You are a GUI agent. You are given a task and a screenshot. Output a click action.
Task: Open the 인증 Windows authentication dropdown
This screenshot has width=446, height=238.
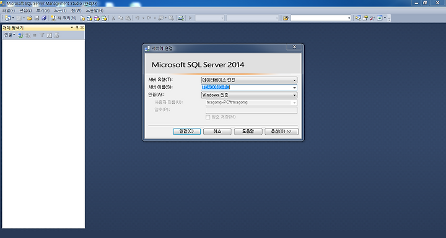click(249, 95)
